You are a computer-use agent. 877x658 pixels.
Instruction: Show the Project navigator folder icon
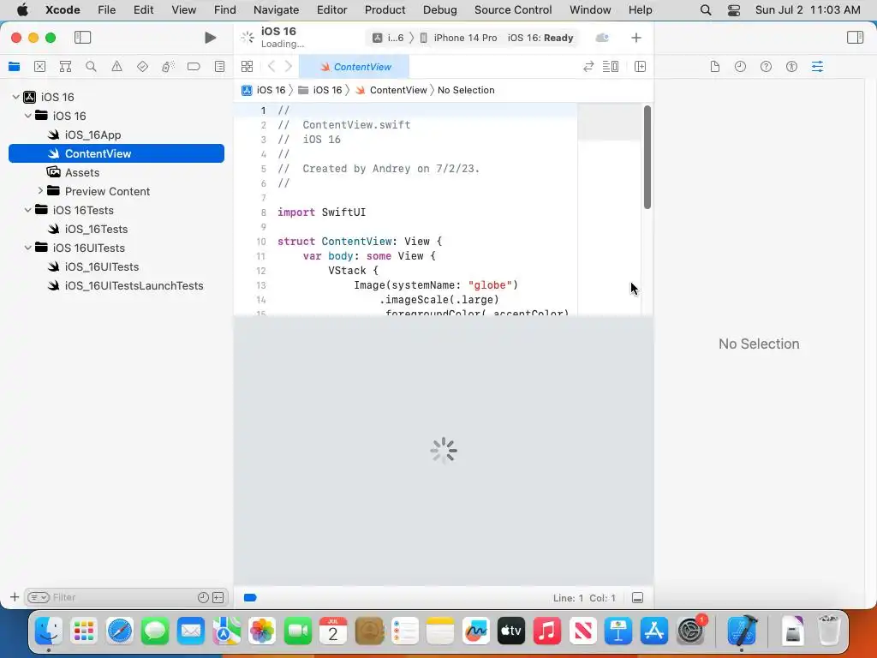[x=14, y=67]
